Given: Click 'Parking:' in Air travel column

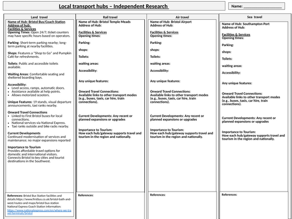Looking at the screenshot, I should pyautogui.click(x=156, y=43).
